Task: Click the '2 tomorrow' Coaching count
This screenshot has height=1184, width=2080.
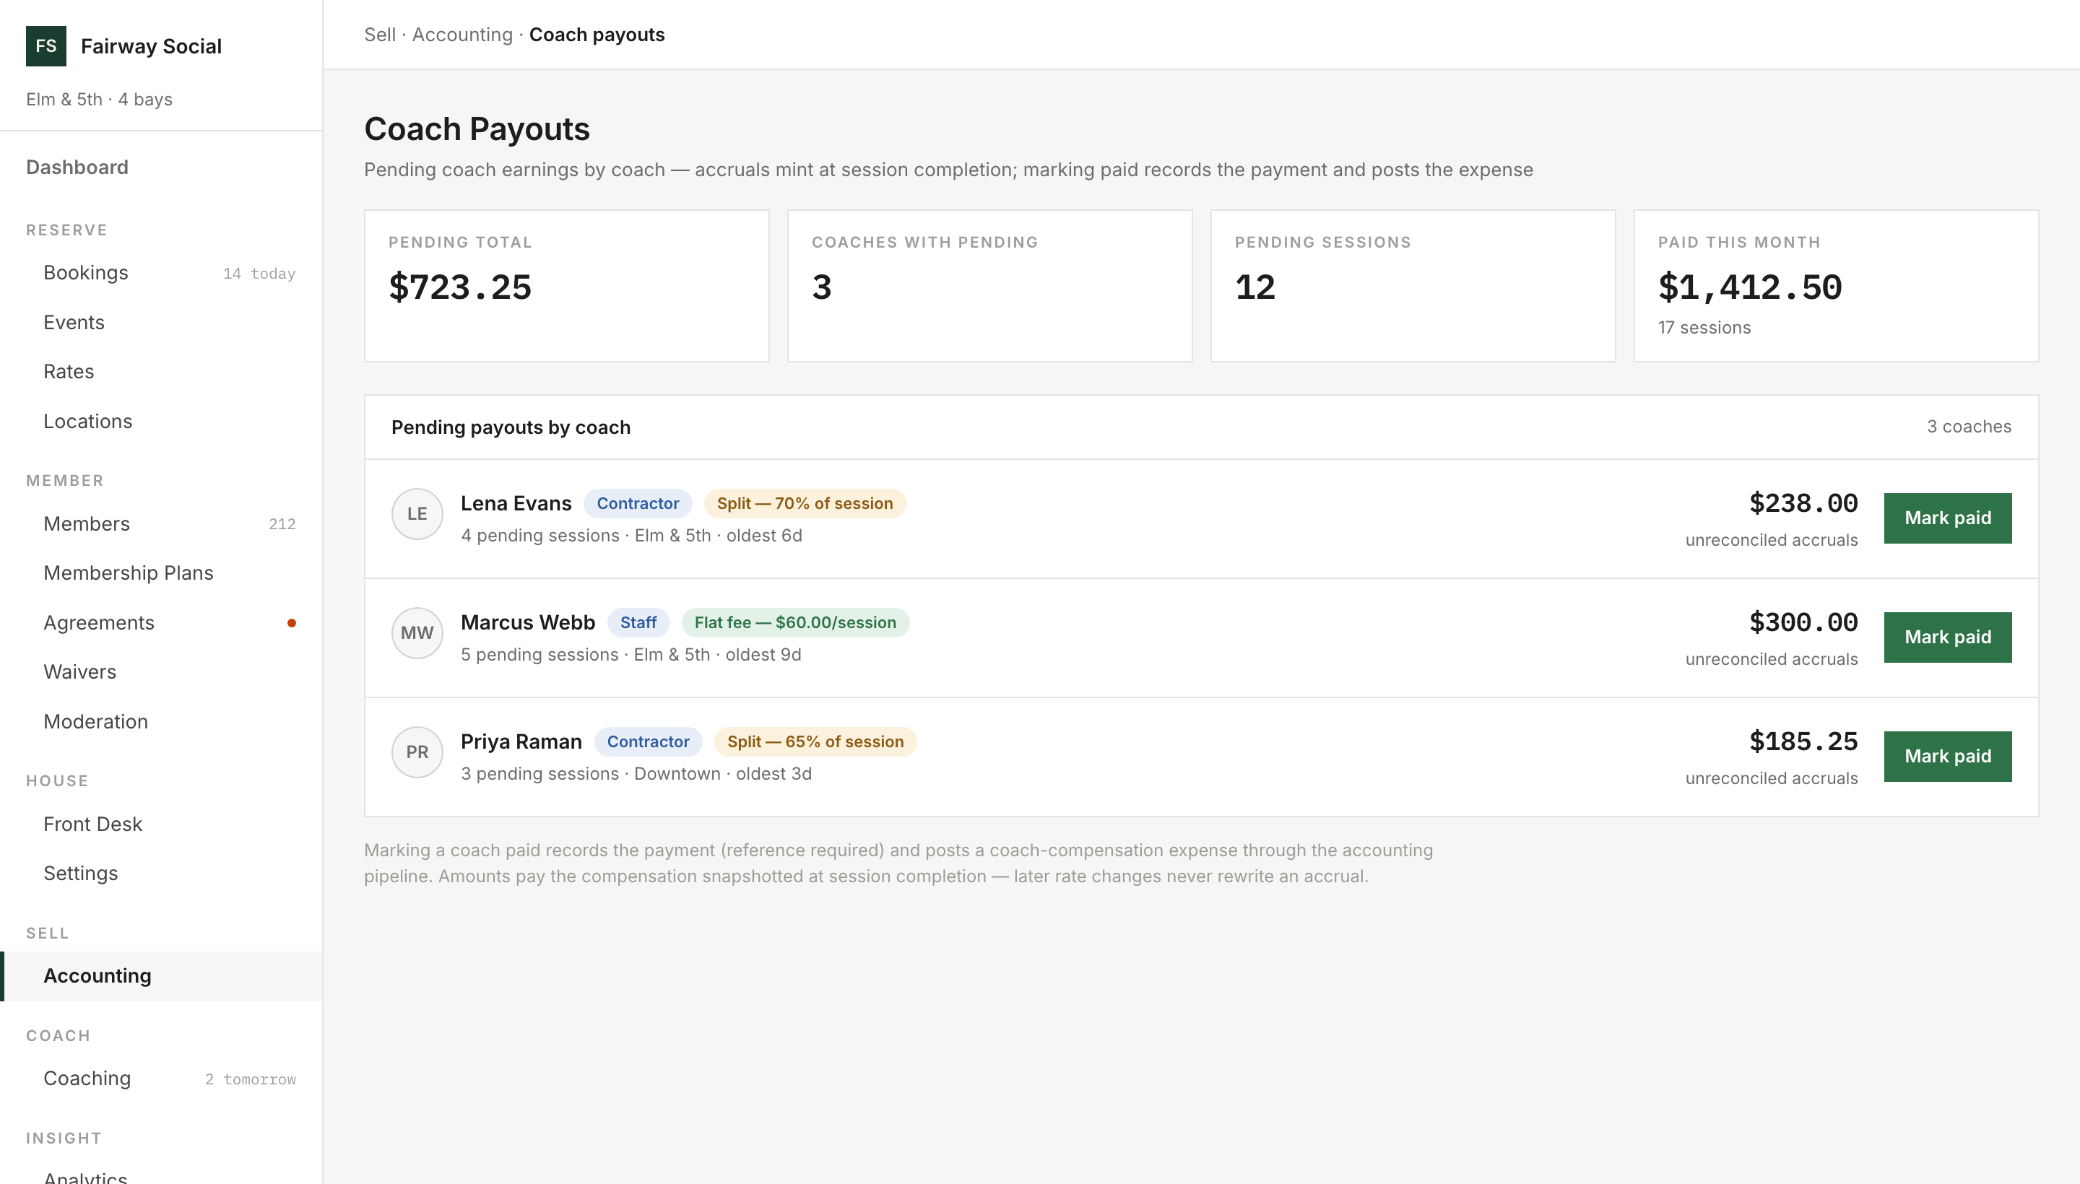Action: (x=250, y=1079)
